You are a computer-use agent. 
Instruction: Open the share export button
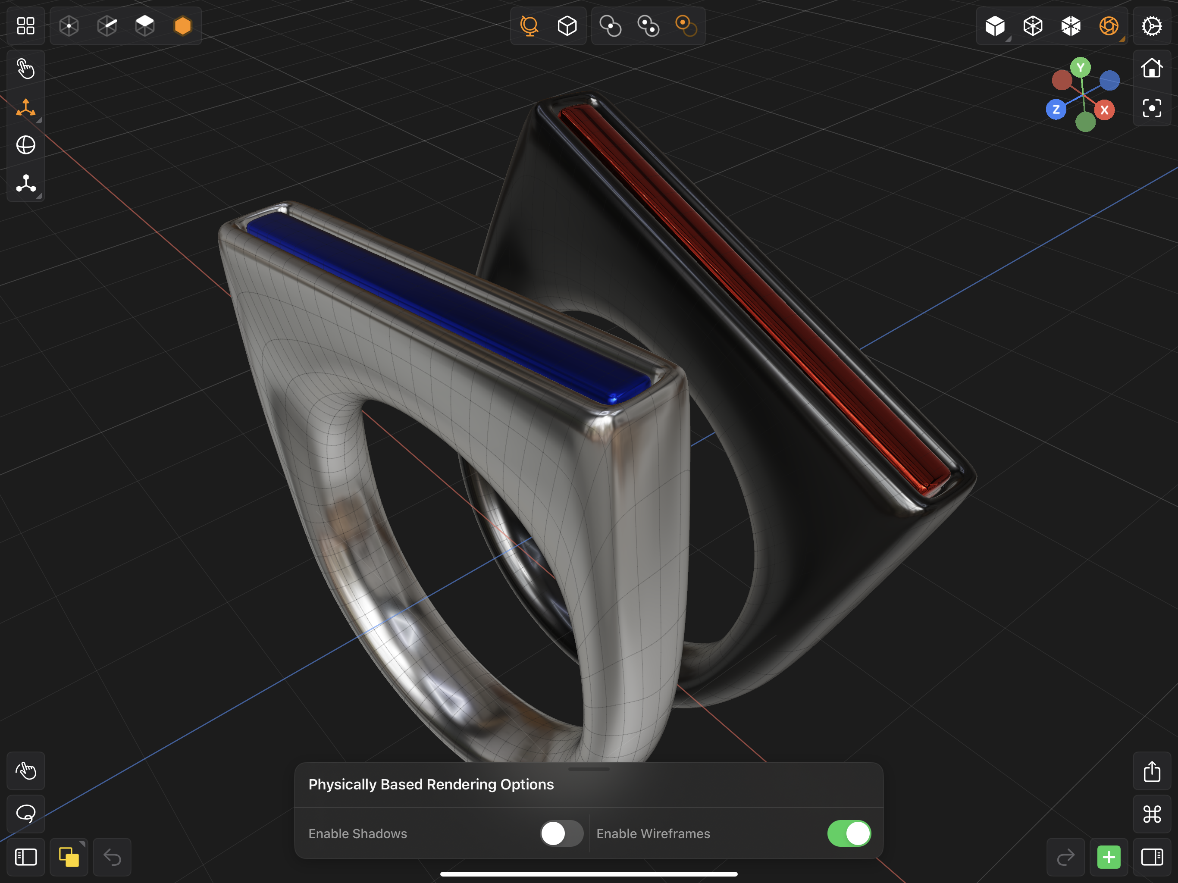tap(1152, 770)
